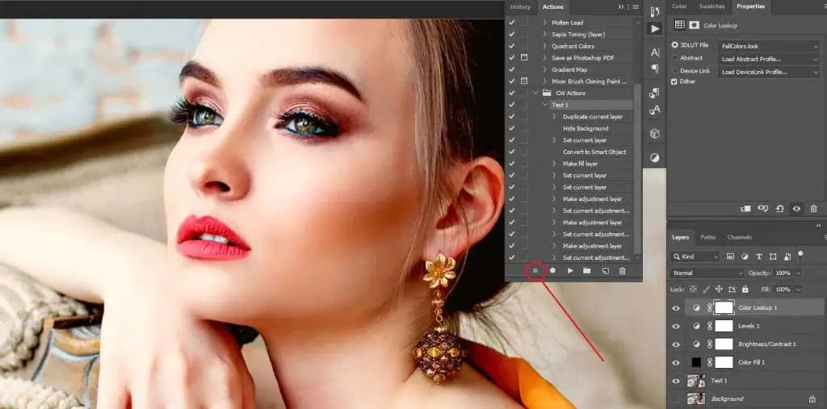
Task: Click the Stop playing/recording button in Actions
Action: [x=535, y=270]
